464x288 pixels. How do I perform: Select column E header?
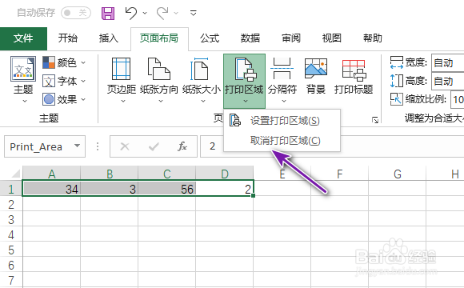point(282,174)
